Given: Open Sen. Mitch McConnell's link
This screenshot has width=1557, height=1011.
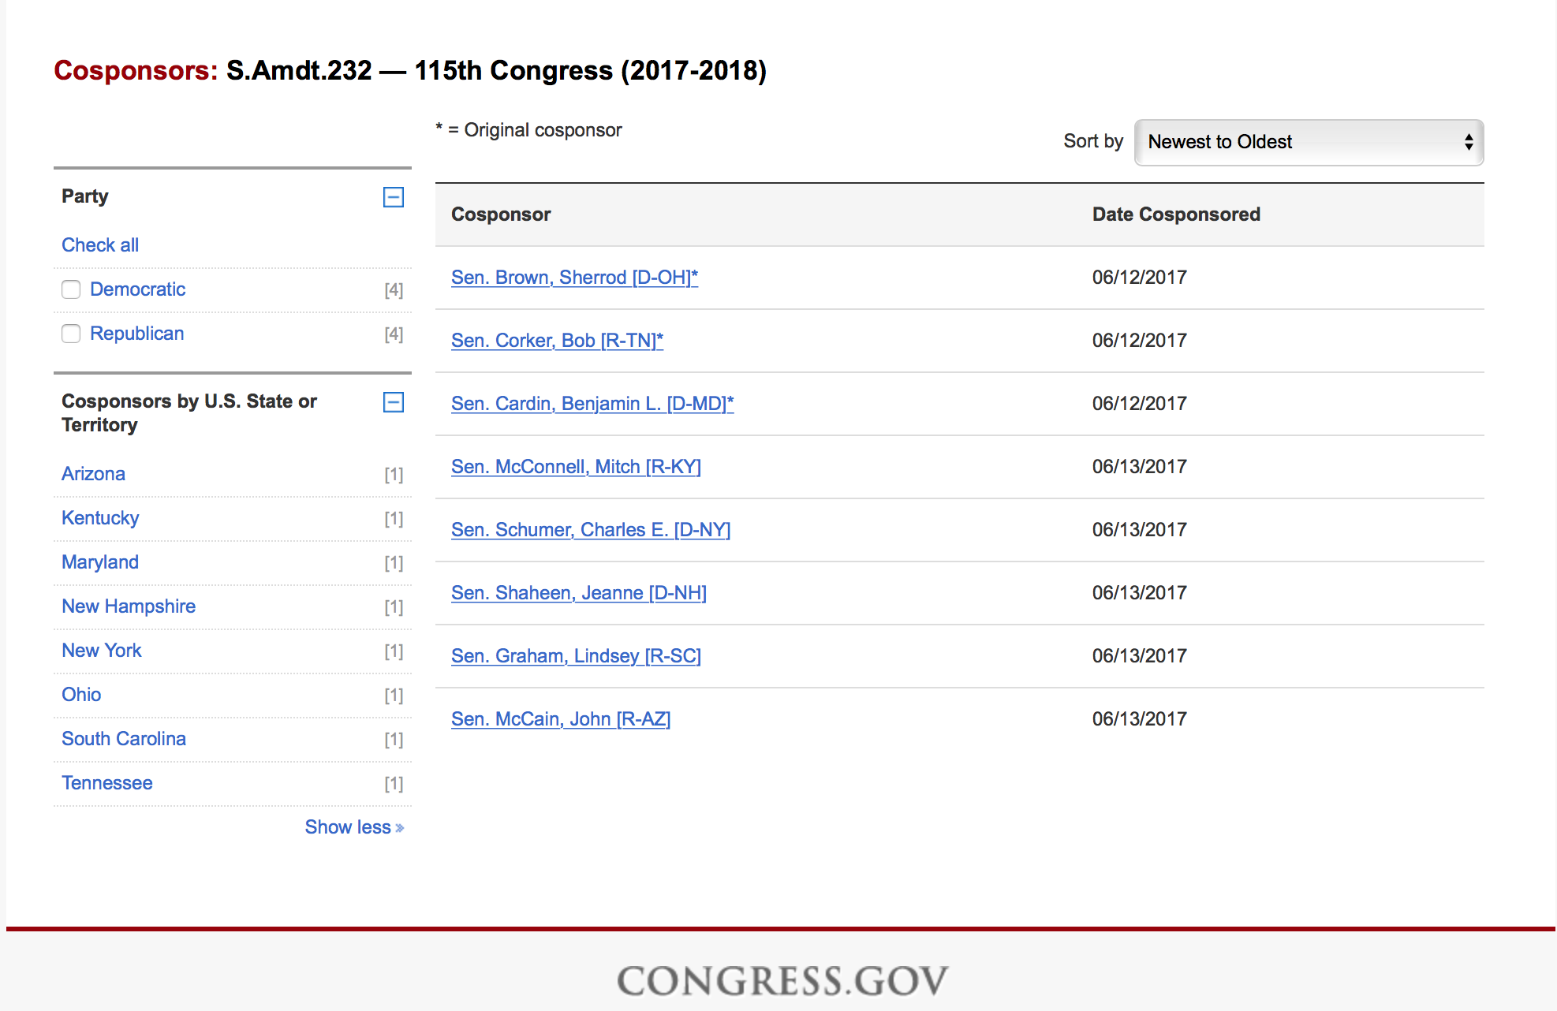Looking at the screenshot, I should coord(576,467).
